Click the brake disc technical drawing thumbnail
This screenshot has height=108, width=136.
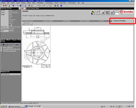[36, 47]
